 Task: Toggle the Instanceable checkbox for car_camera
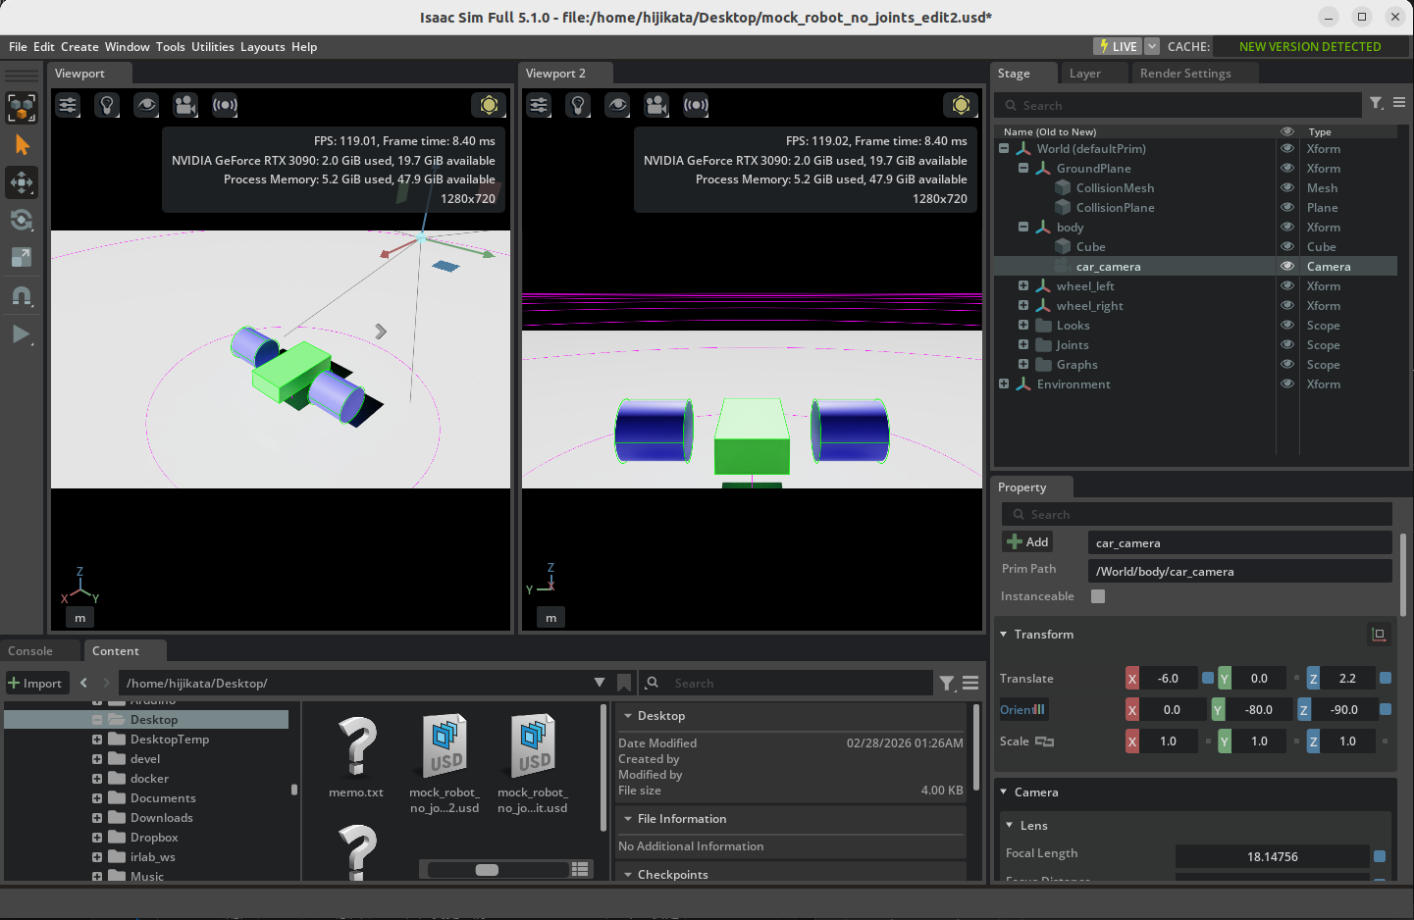tap(1097, 595)
